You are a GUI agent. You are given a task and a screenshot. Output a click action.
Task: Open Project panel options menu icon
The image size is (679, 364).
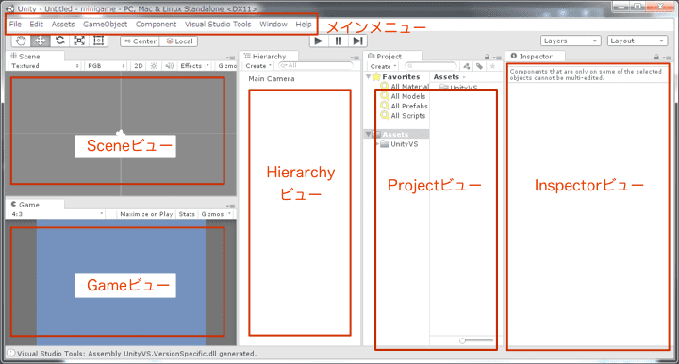(497, 58)
